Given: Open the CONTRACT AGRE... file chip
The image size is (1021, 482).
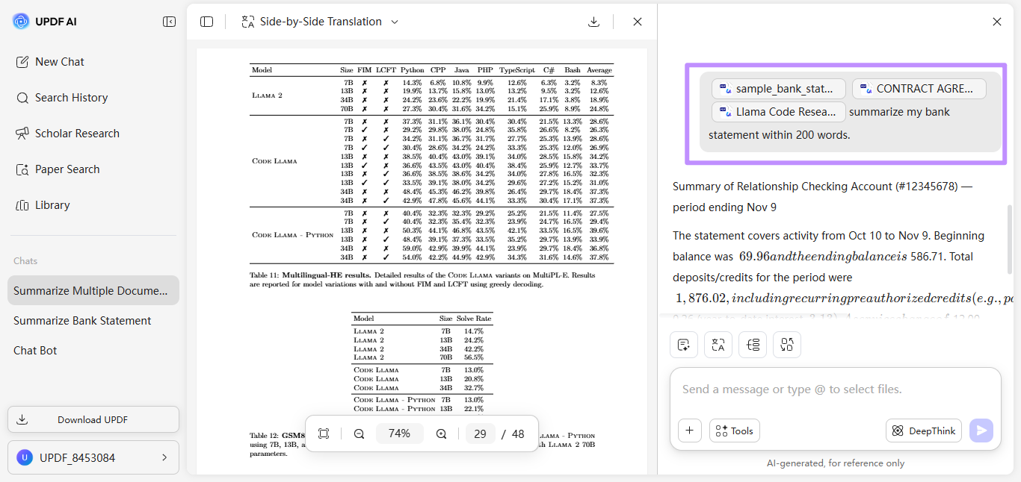Looking at the screenshot, I should [919, 89].
